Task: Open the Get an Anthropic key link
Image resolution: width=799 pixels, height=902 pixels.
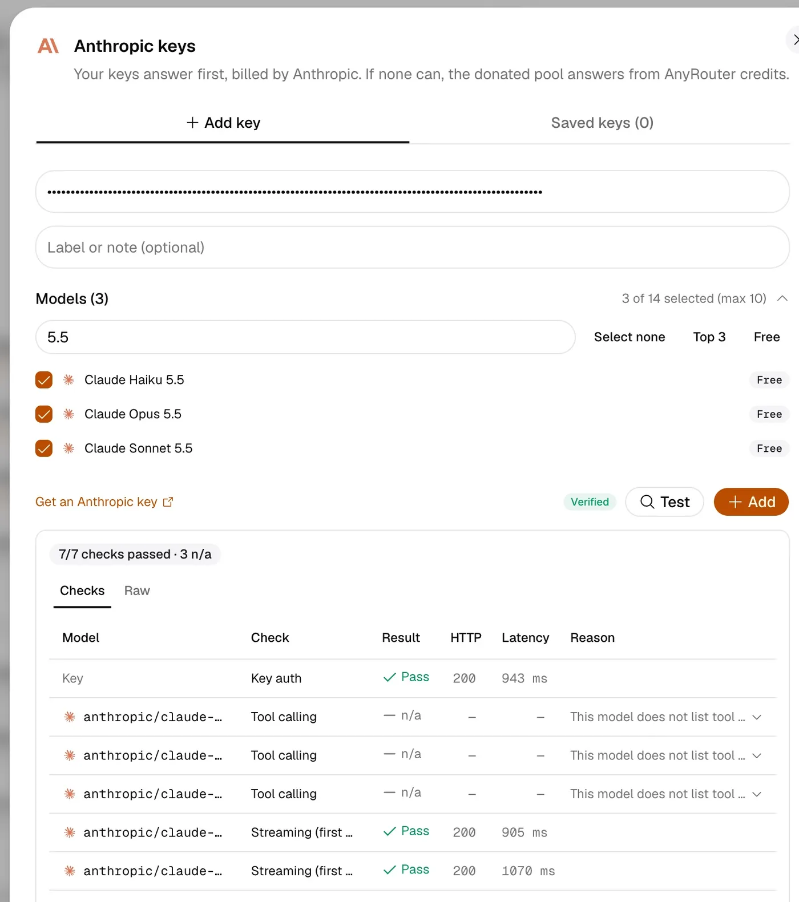Action: pos(104,502)
